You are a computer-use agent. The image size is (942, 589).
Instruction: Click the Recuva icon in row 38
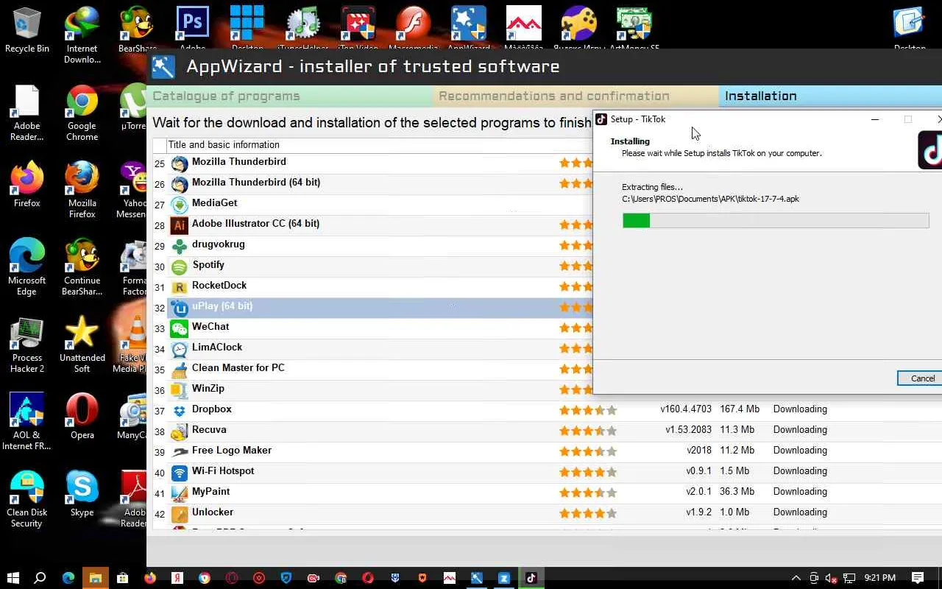click(x=179, y=431)
